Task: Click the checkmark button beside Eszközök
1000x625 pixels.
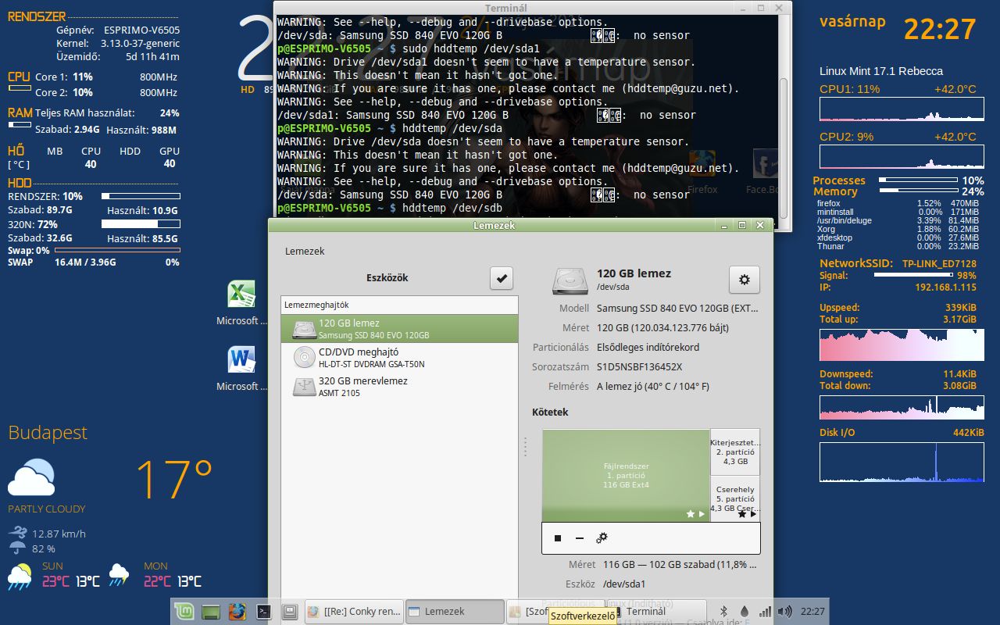Action: (x=501, y=278)
